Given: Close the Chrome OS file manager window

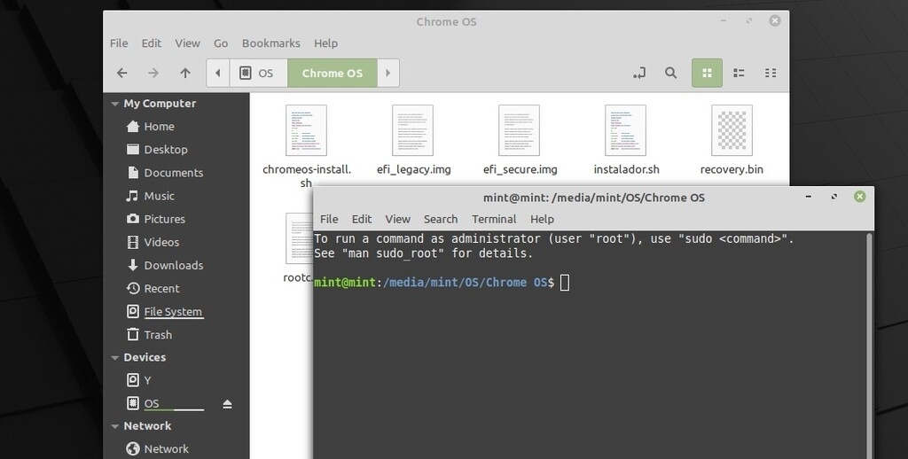Looking at the screenshot, I should [x=775, y=21].
